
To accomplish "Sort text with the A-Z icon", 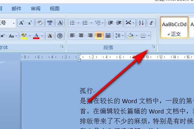I will coord(141,23).
